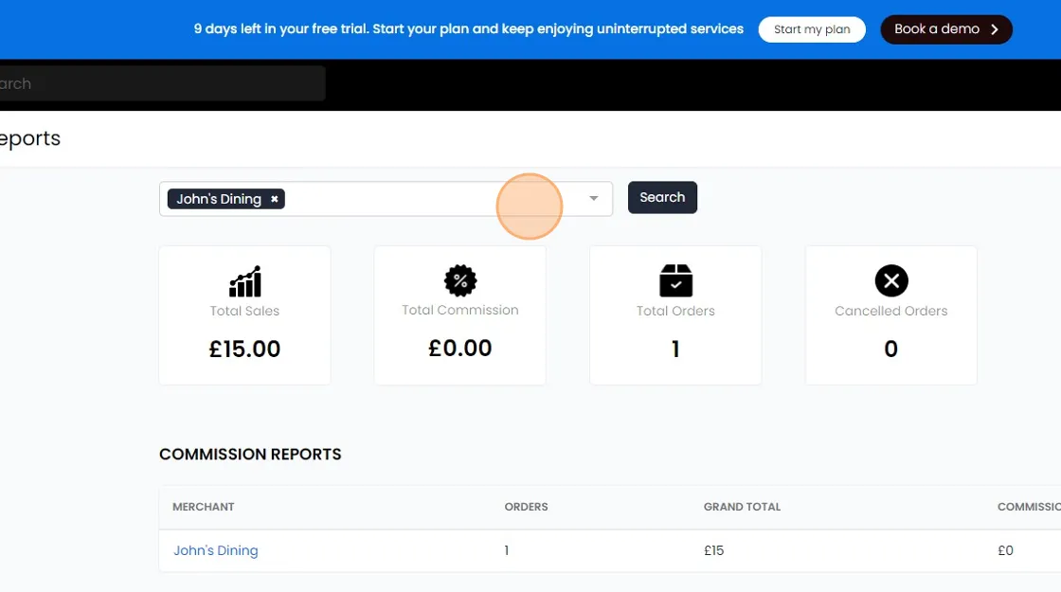The height and width of the screenshot is (592, 1061).
Task: Open the Book a demo button
Action: click(946, 29)
